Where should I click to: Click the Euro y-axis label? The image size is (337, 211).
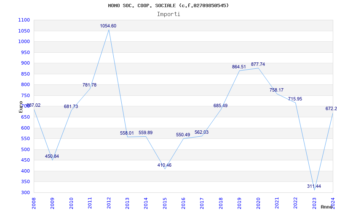[x=21, y=107]
